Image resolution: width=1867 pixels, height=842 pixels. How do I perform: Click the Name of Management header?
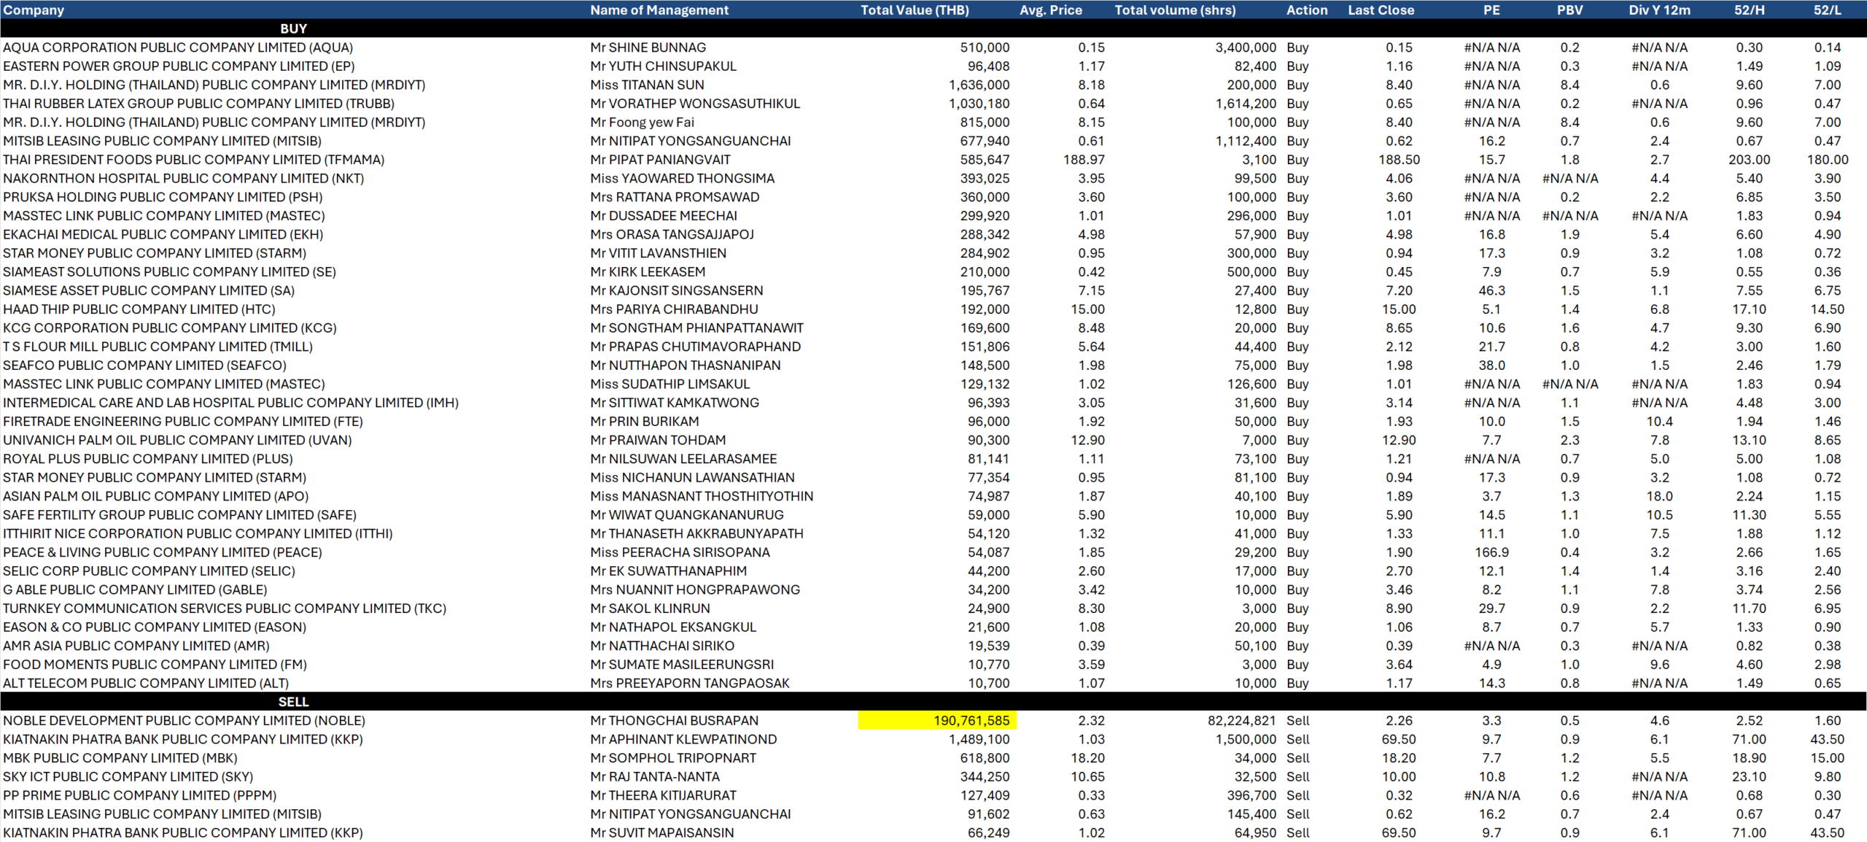tap(659, 9)
